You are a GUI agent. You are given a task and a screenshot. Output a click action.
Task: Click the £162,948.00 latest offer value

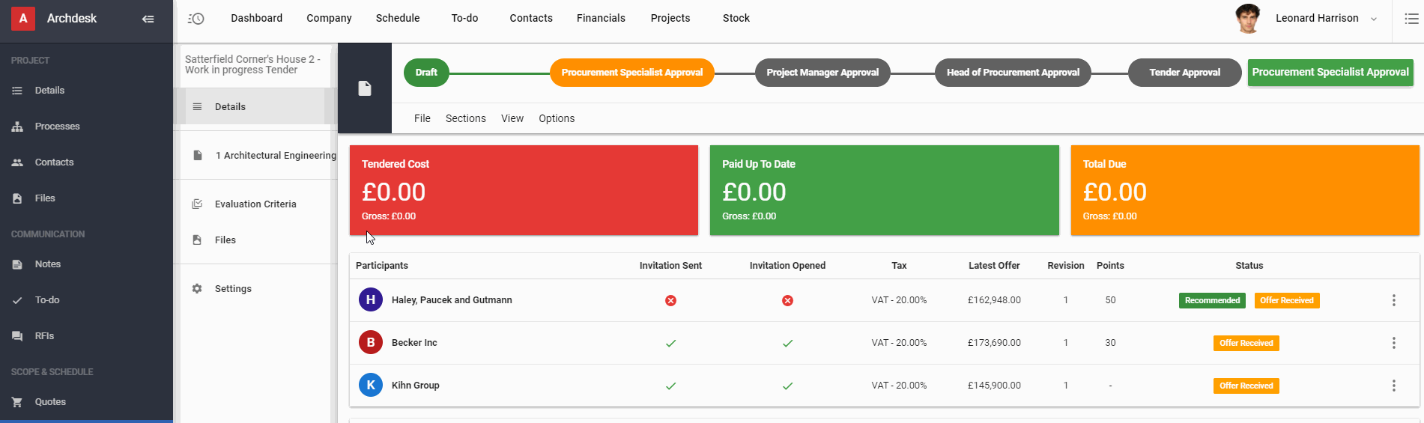click(994, 300)
